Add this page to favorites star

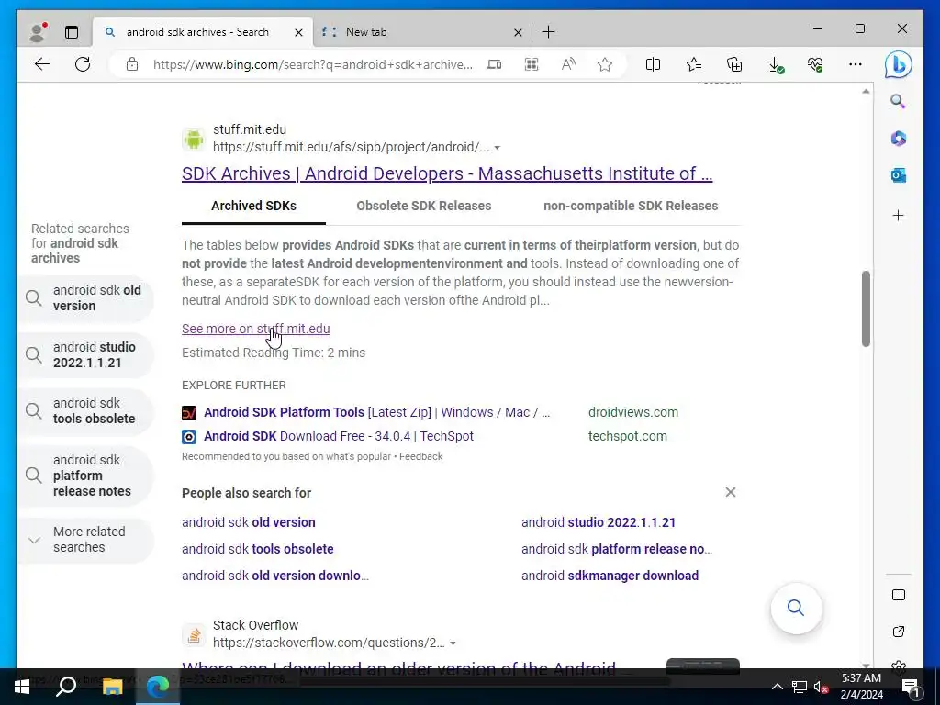click(605, 64)
